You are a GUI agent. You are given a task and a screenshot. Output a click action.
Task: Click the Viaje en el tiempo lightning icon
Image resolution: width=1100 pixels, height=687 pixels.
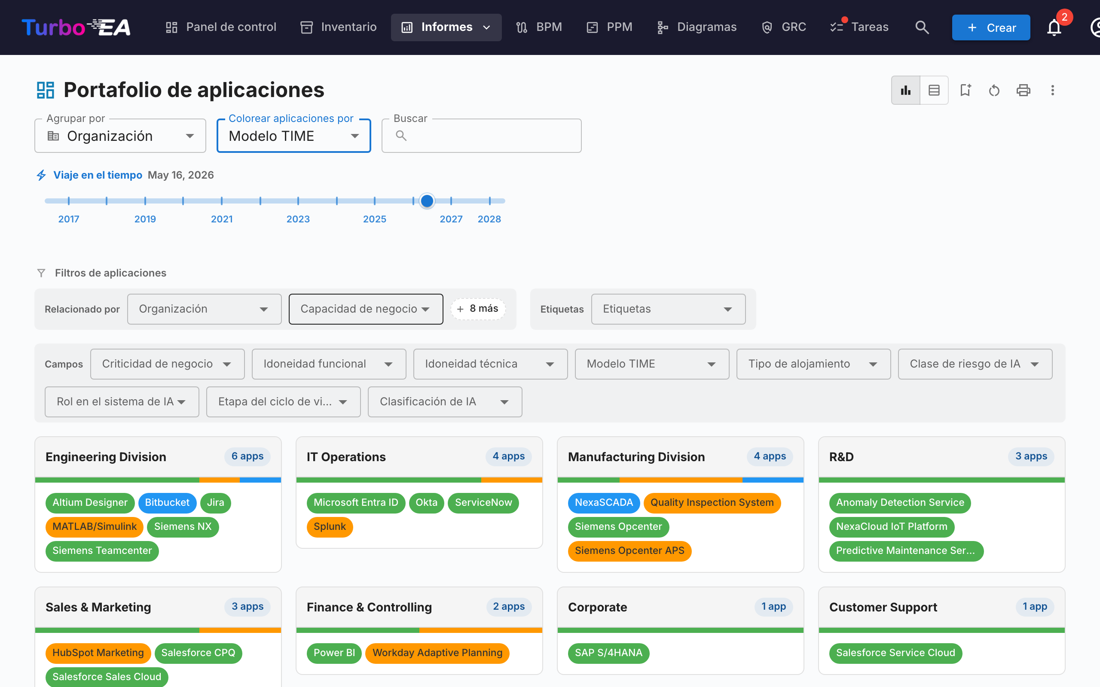[41, 175]
